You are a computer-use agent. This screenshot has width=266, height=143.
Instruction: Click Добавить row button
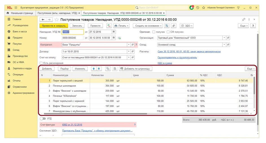[x=47, y=69]
